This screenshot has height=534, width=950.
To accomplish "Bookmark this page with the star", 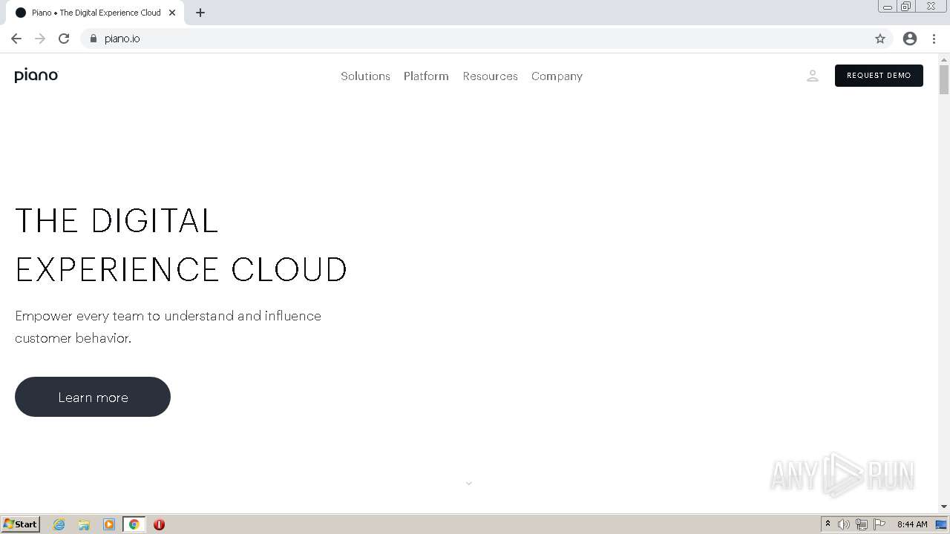I will [x=880, y=39].
